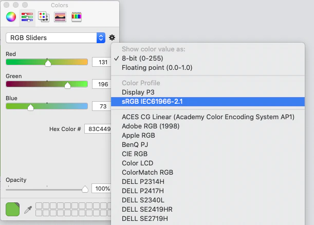314x225 pixels.
Task: Click the Red value field showing 131
Action: pos(102,62)
